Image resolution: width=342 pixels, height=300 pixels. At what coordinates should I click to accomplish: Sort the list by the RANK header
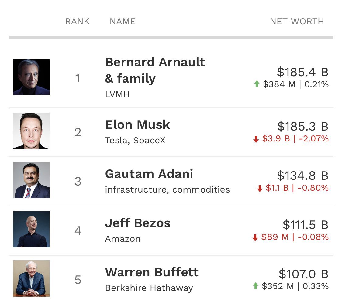click(x=77, y=22)
